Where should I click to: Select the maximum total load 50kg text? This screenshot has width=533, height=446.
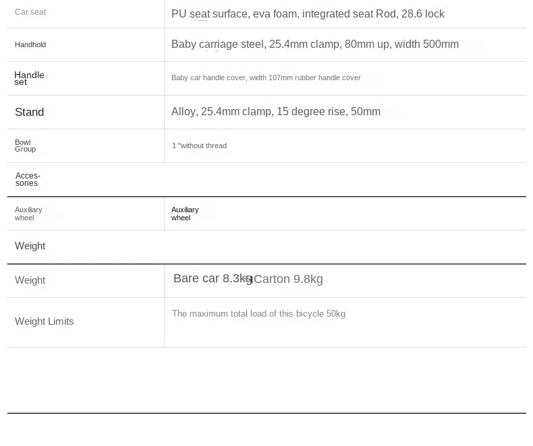coord(258,314)
